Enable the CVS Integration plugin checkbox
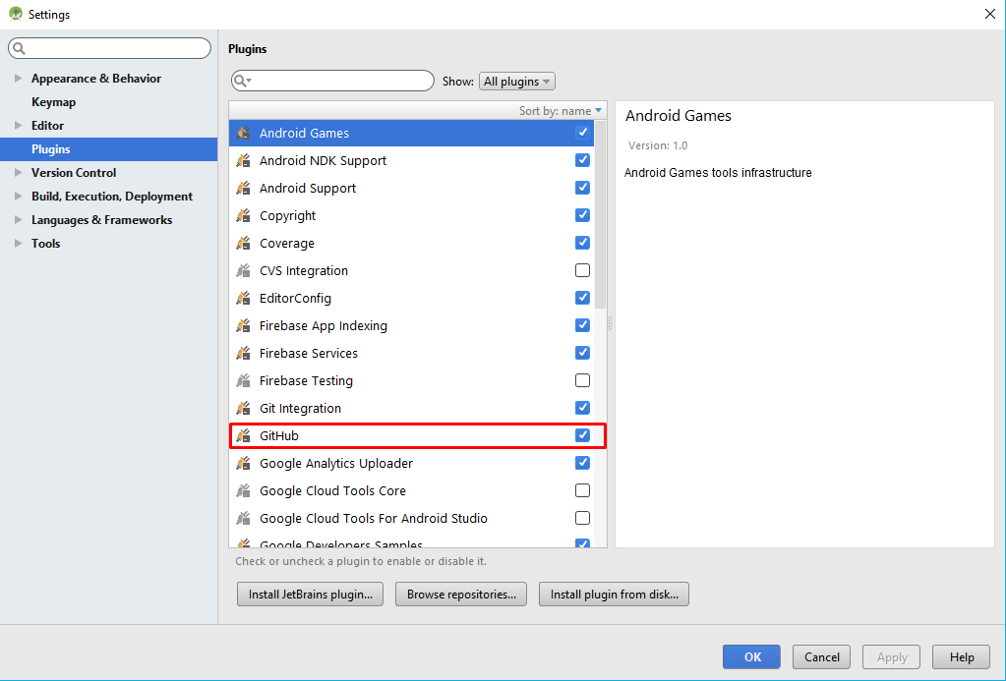 pos(582,270)
